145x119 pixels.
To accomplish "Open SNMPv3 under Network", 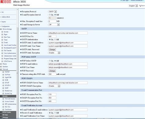I will tap(8, 85).
